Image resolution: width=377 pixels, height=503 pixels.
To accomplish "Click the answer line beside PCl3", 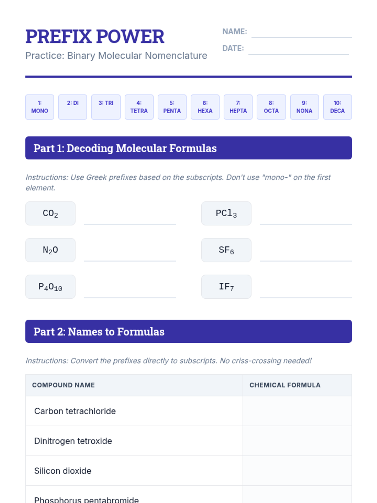I will (306, 218).
